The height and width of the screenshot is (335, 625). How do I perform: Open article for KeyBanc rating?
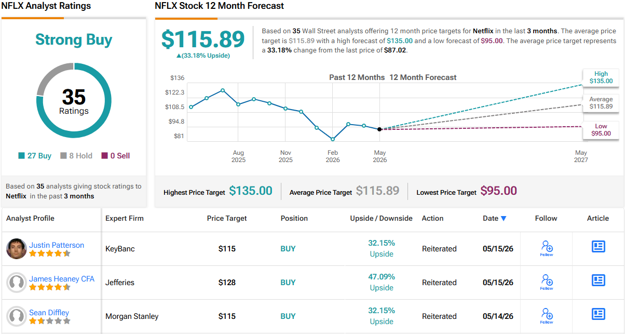pos(599,247)
